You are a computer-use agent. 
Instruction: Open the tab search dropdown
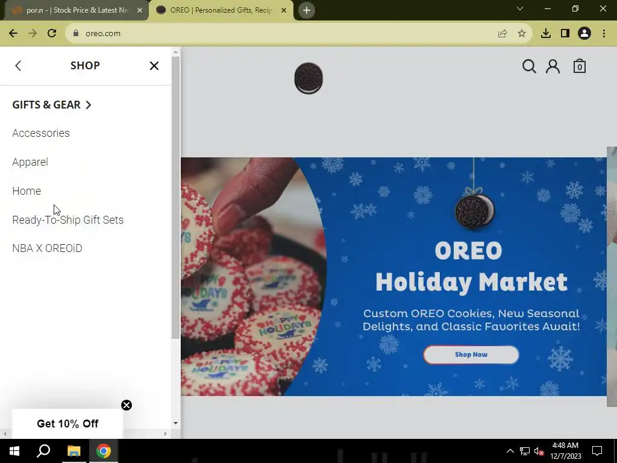tap(520, 8)
